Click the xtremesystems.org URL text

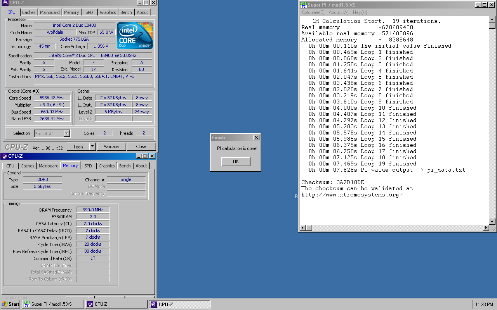coord(352,195)
